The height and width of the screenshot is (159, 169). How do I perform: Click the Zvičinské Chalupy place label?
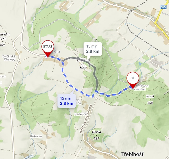click(9, 58)
